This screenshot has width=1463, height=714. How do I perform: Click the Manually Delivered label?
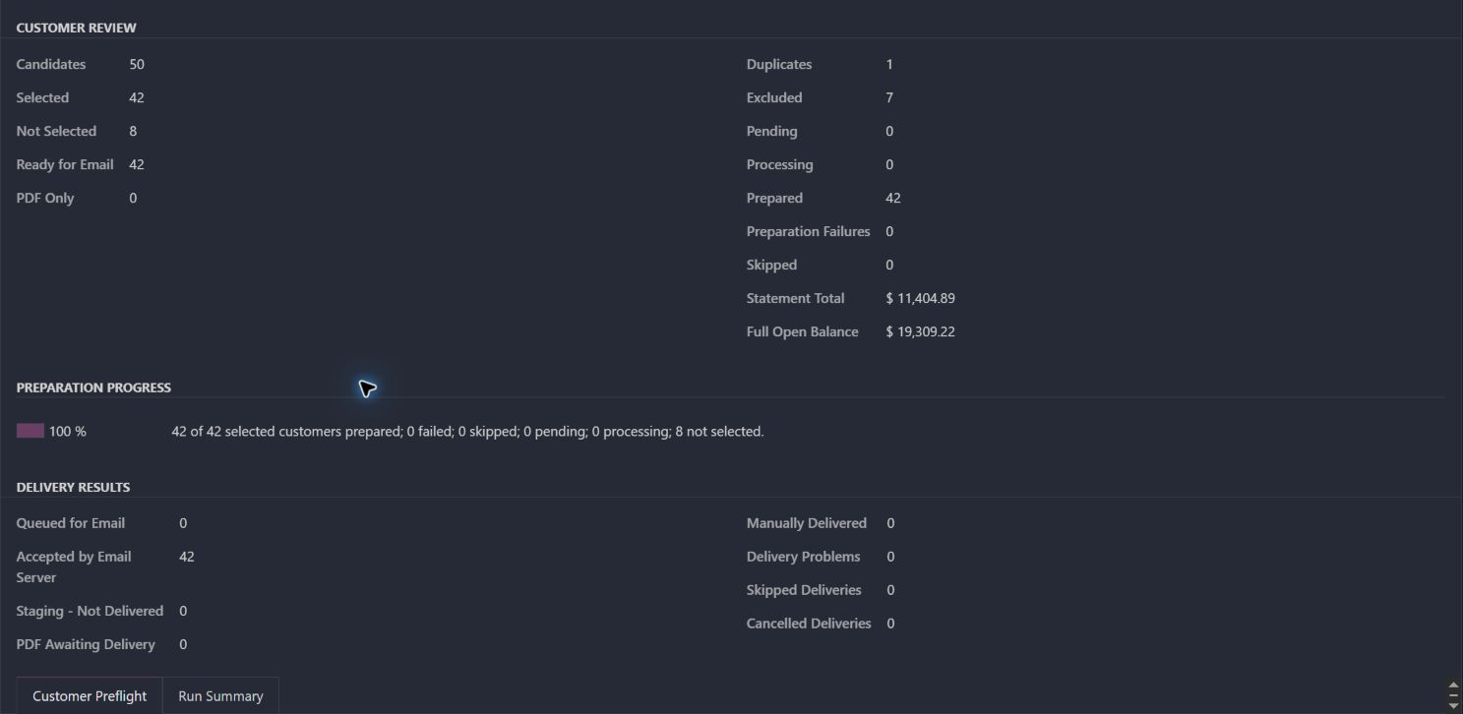click(x=807, y=523)
